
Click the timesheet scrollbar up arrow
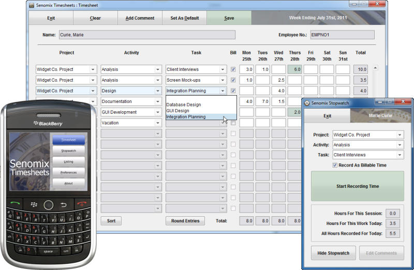(x=375, y=68)
